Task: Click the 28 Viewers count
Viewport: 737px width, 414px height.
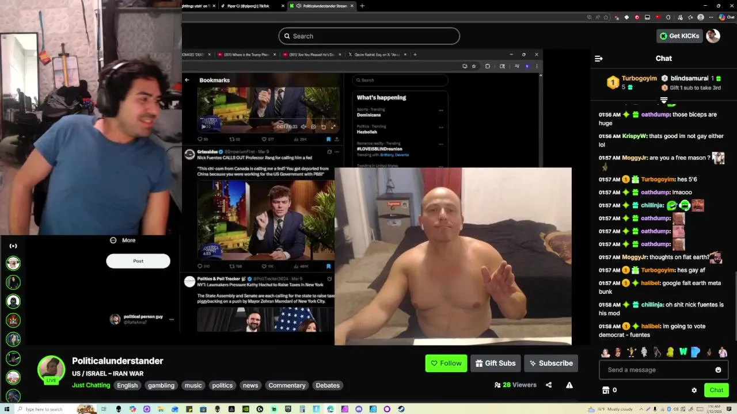Action: pyautogui.click(x=515, y=385)
